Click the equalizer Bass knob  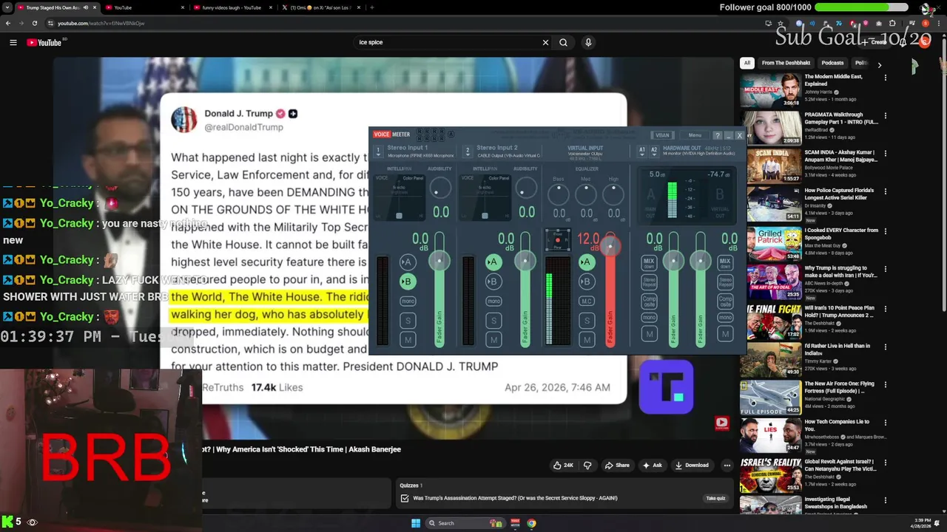559,195
